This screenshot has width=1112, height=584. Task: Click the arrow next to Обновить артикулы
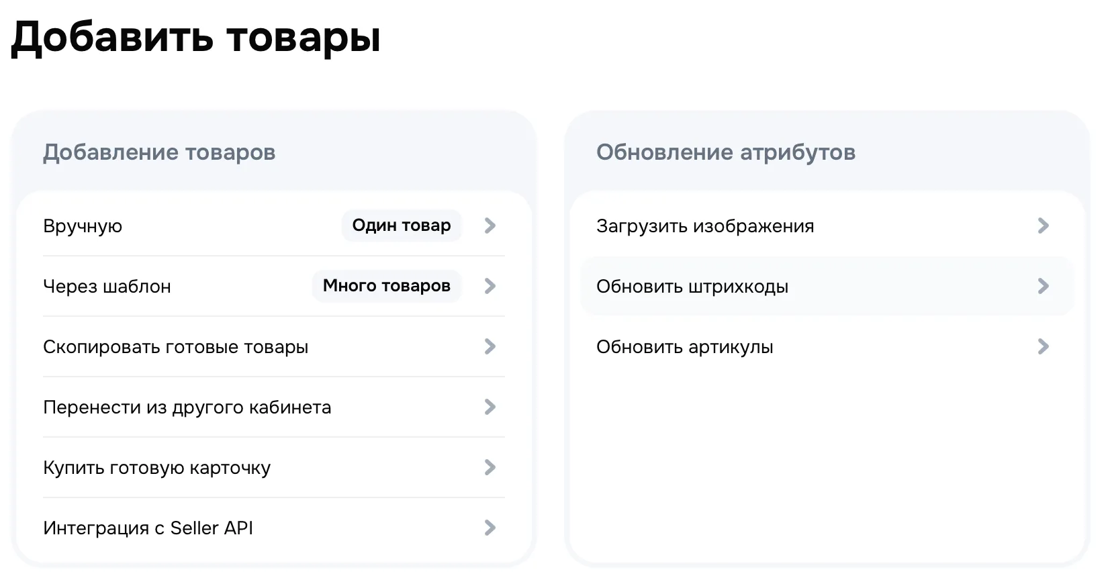1043,346
